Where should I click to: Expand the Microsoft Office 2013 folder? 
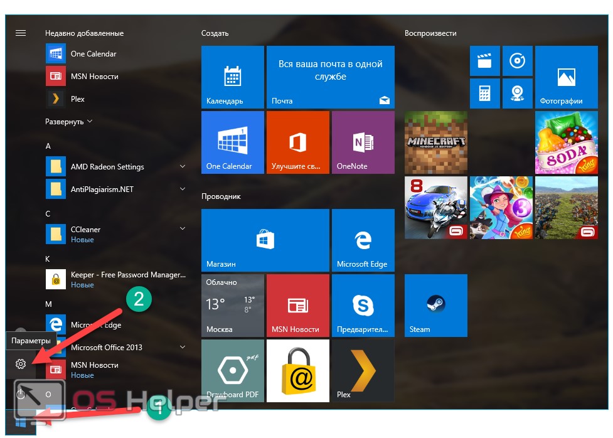point(183,347)
